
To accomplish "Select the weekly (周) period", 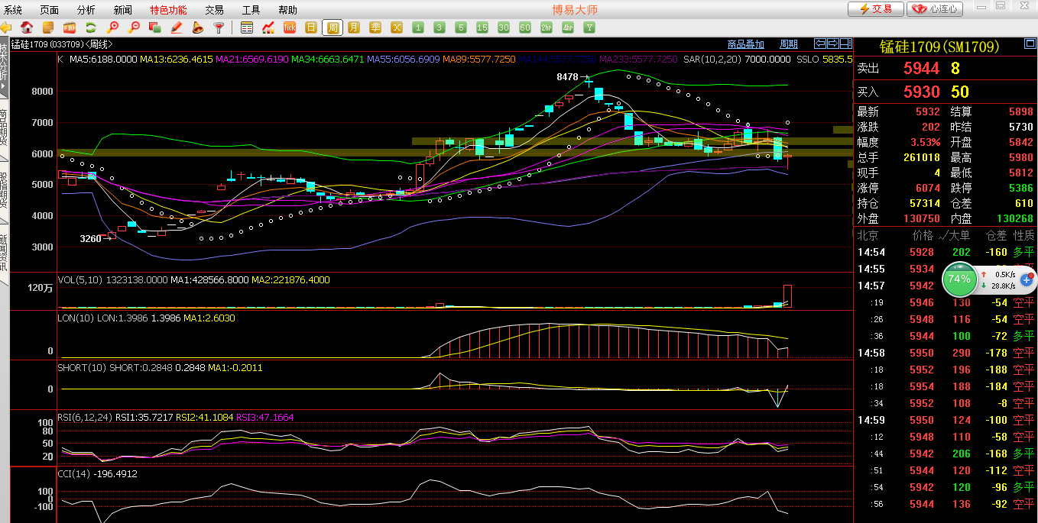I will tap(332, 27).
